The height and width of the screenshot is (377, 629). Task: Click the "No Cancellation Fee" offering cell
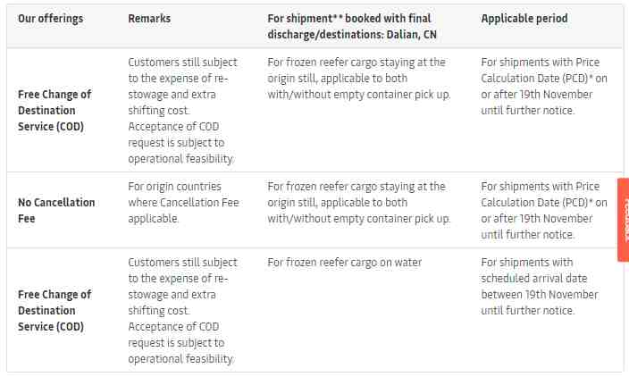[x=56, y=210]
